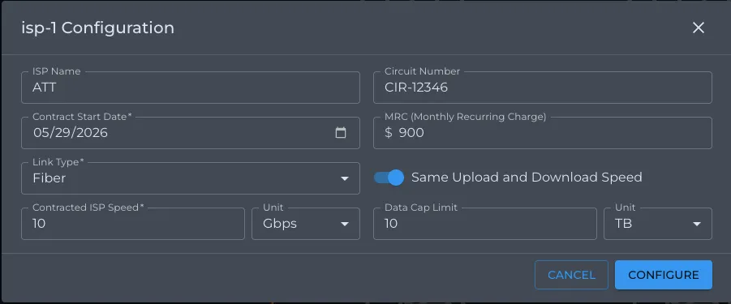731x304 pixels.
Task: Click the Same Upload and Download Speed label
Action: pos(527,178)
